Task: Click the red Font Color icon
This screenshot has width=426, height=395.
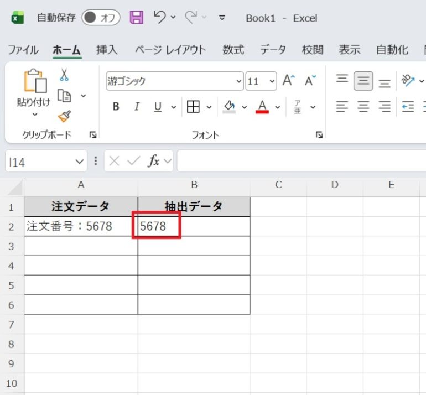Action: pyautogui.click(x=262, y=106)
